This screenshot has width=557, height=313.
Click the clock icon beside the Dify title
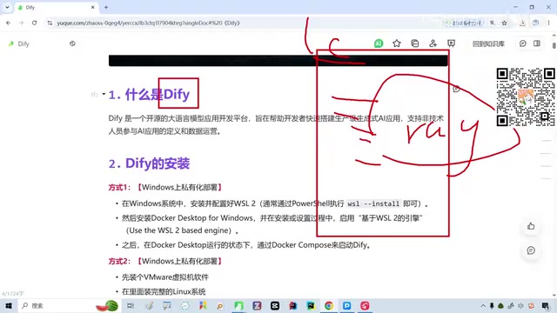72,43
